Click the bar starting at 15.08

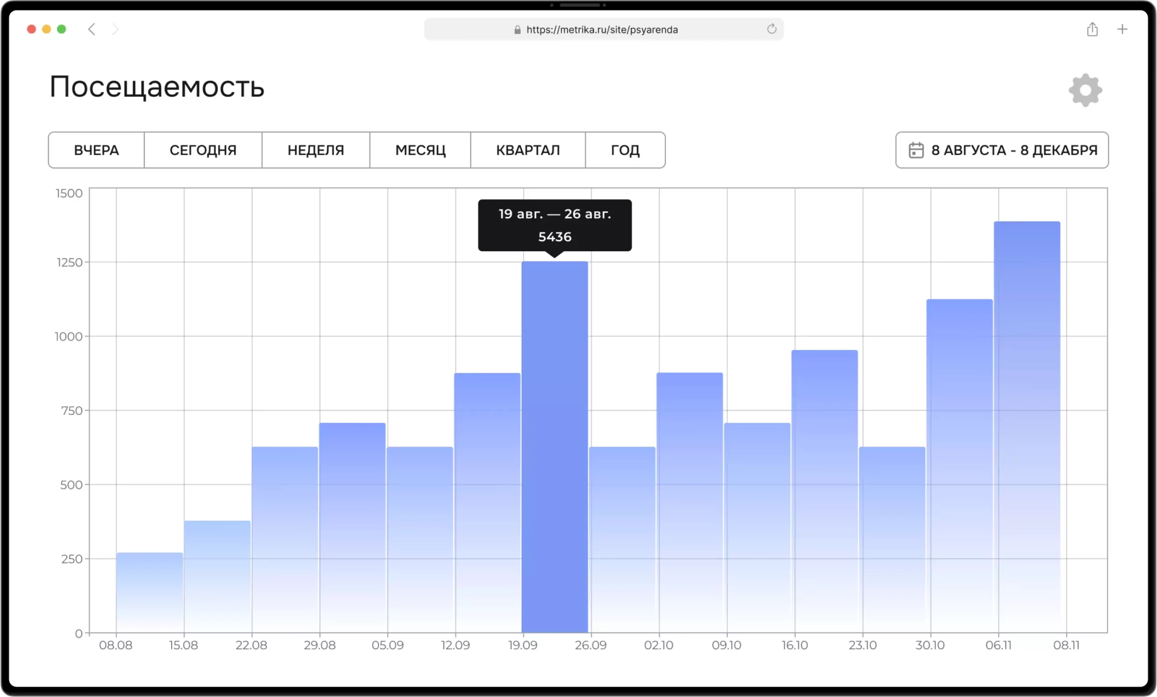click(x=217, y=576)
